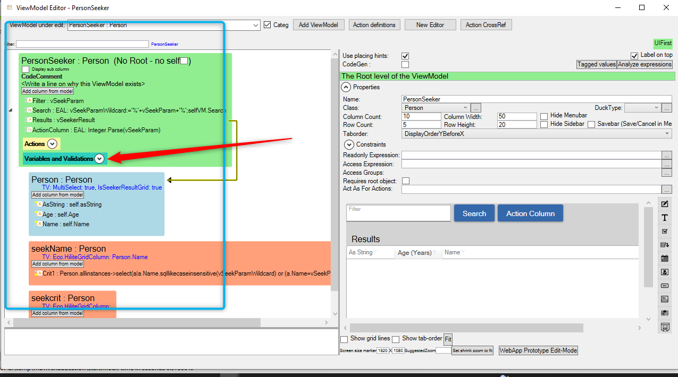This screenshot has height=377, width=678.
Task: Click the 3D box package icon
Action: [665, 313]
